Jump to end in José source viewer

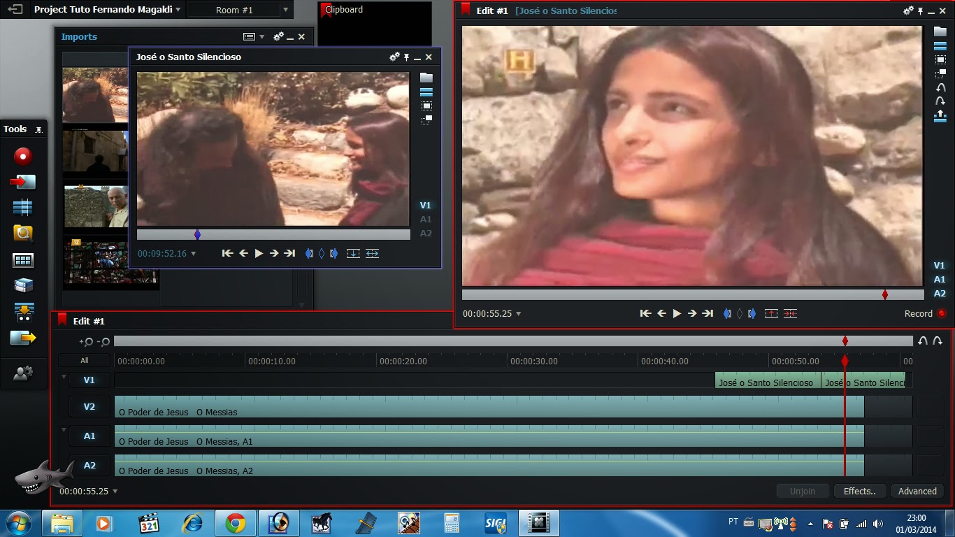(289, 253)
